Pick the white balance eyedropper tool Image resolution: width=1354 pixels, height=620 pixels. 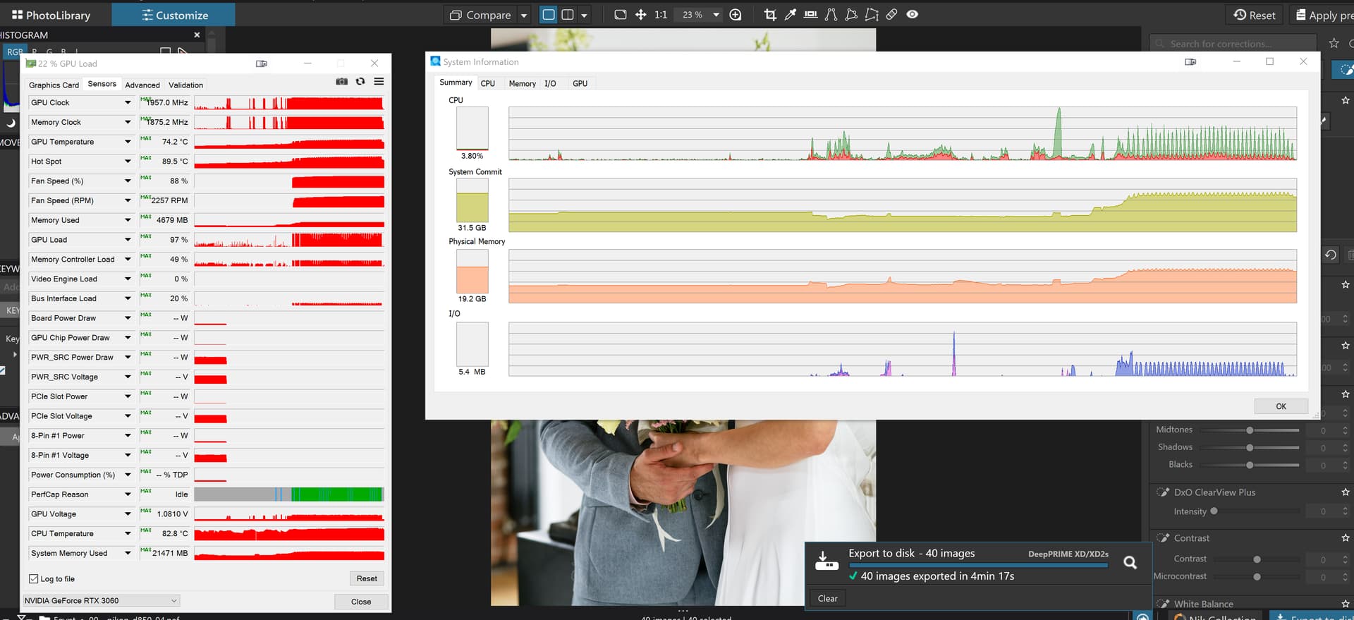791,15
